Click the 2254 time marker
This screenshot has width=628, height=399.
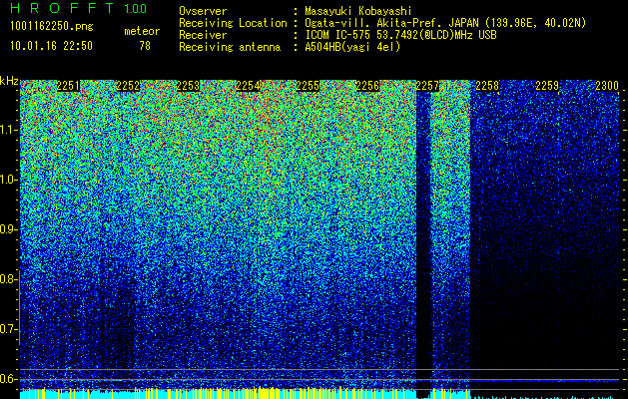coord(248,86)
